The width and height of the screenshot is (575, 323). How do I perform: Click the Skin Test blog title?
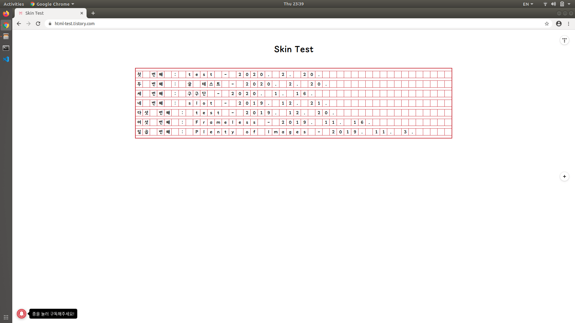[293, 49]
